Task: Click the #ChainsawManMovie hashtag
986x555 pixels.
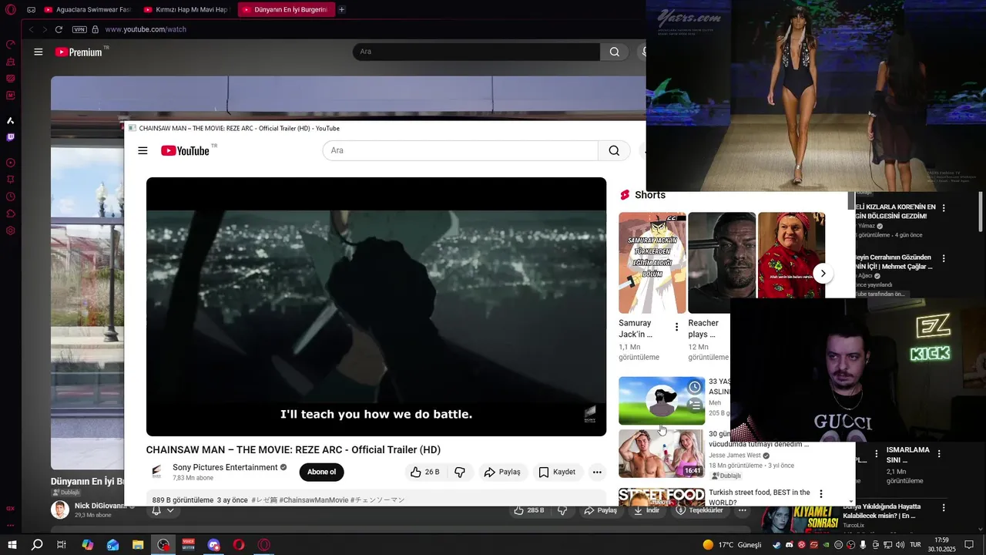Action: pos(314,500)
